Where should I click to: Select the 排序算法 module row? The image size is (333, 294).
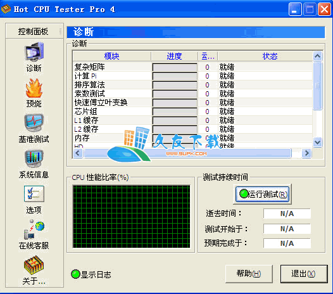click(192, 85)
